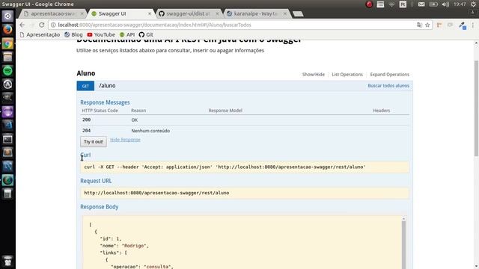
Task: Open the API bookmark
Action: tap(127, 35)
